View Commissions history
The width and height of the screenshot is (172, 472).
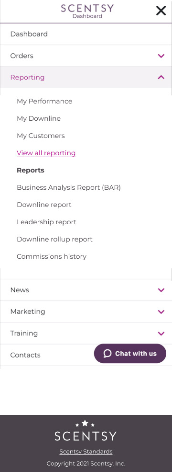pyautogui.click(x=52, y=256)
